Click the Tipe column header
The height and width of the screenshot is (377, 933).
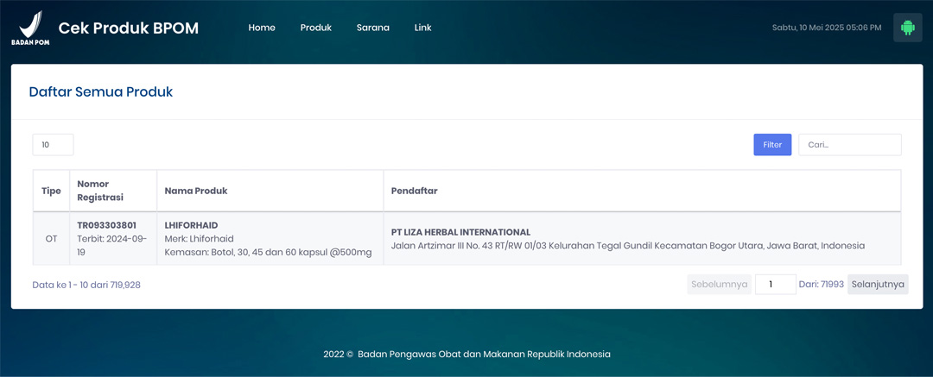coord(51,191)
